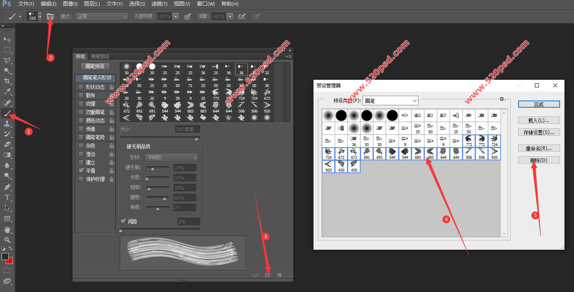Enable 纹理 checkbox
The width and height of the screenshot is (574, 292).
(x=81, y=104)
